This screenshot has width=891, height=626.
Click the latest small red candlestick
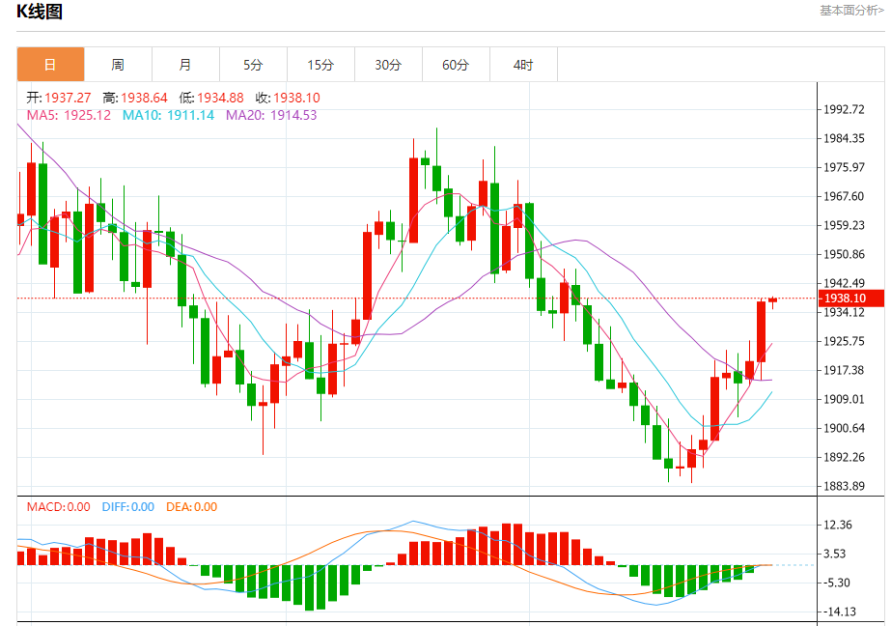[x=773, y=300]
